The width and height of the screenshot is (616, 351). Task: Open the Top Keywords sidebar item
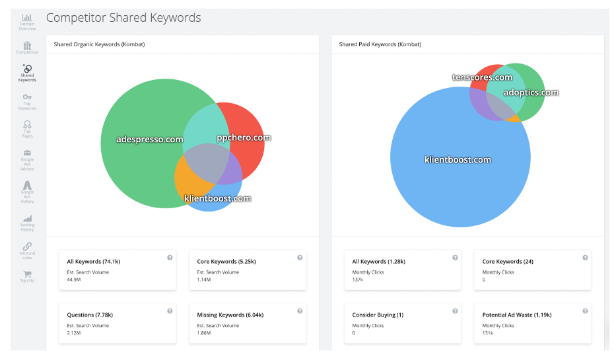point(27,100)
